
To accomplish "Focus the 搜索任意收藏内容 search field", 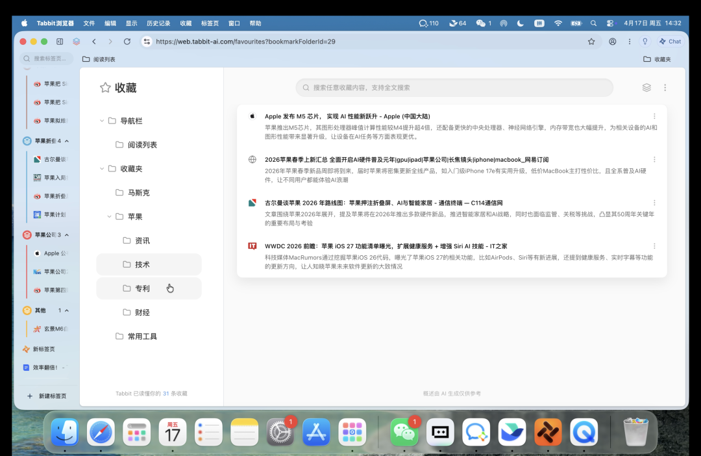I will (454, 88).
